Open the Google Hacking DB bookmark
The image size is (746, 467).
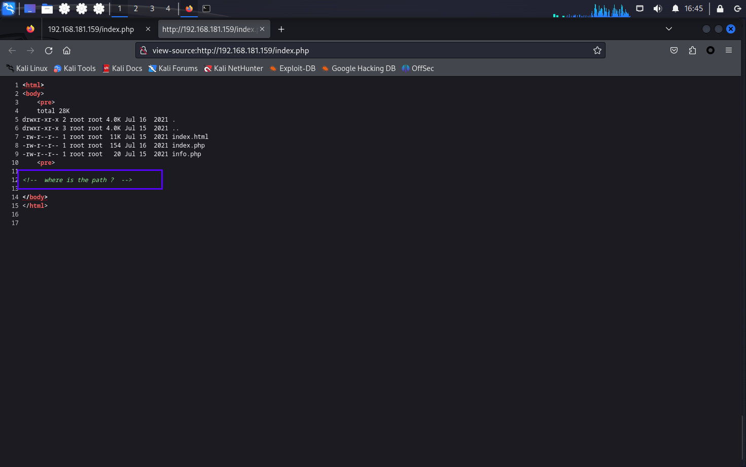359,68
